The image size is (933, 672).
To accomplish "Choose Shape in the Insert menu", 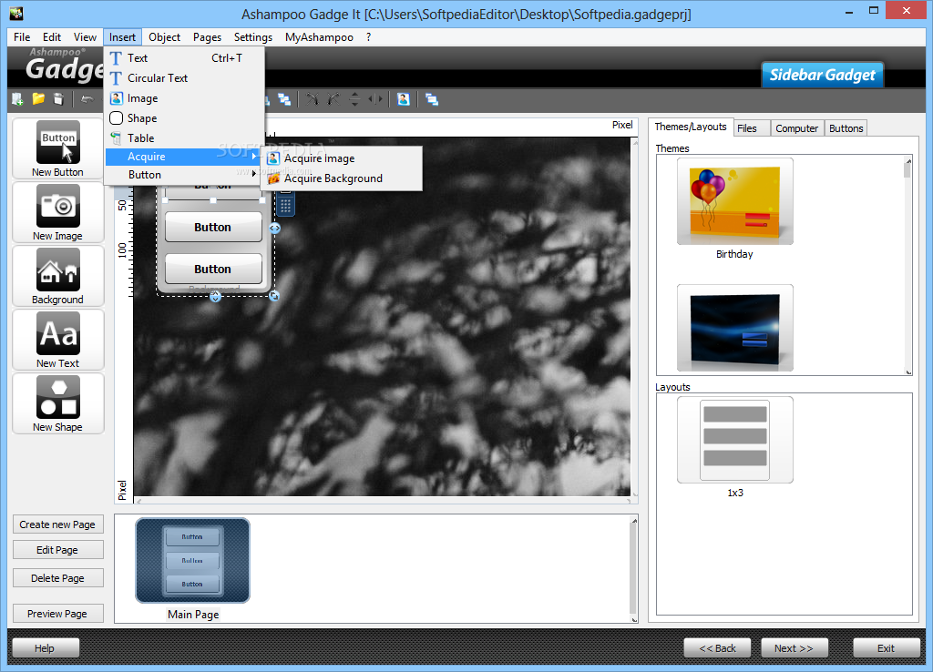I will point(184,118).
